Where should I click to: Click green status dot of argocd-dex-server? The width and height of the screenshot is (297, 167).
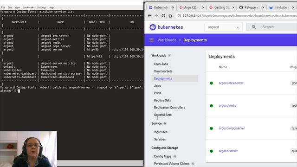tap(212, 83)
